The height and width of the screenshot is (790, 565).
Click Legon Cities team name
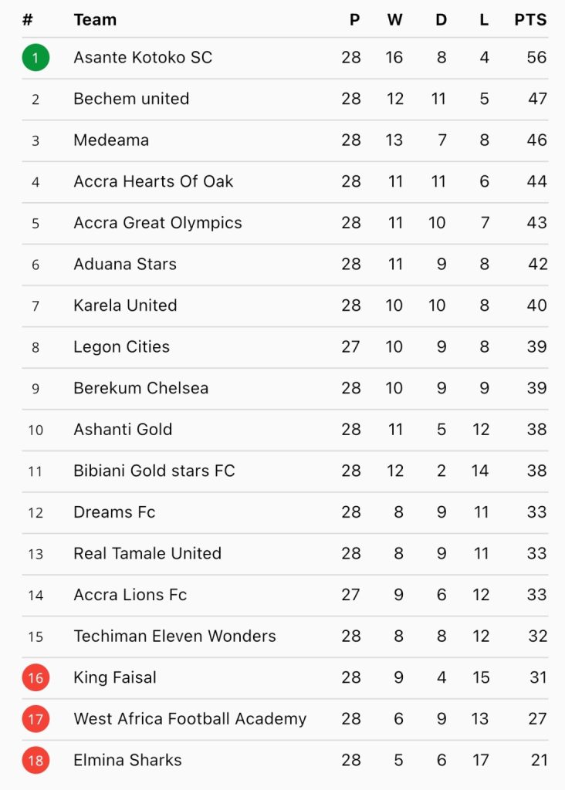click(121, 346)
